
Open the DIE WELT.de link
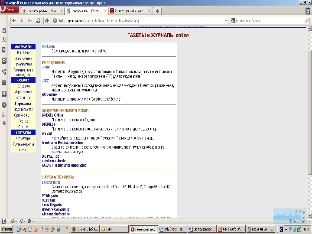pos(50,156)
